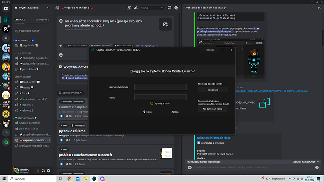Click the search magnifier icon in Szukaj box
The image size is (324, 182).
coord(162,8)
